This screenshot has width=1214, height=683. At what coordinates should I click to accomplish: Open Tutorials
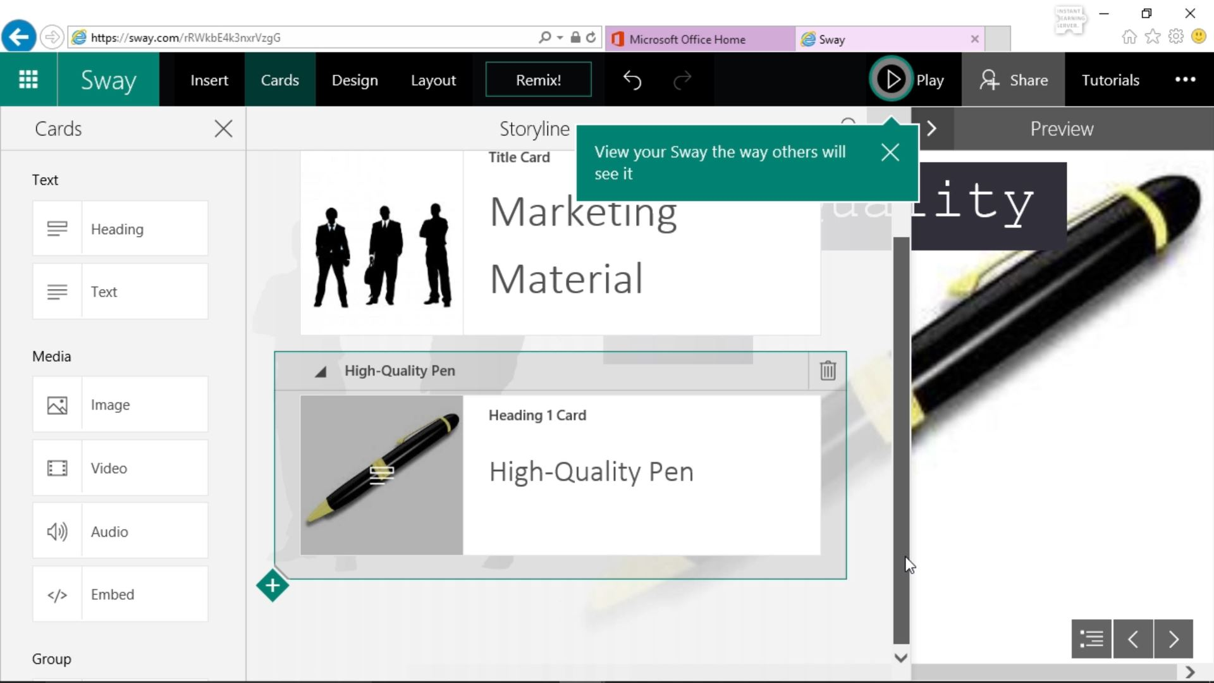pos(1110,80)
